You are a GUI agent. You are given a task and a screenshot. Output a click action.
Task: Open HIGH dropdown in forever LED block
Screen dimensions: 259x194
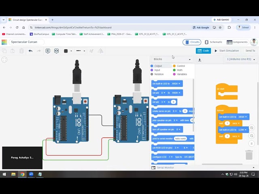[242, 117]
